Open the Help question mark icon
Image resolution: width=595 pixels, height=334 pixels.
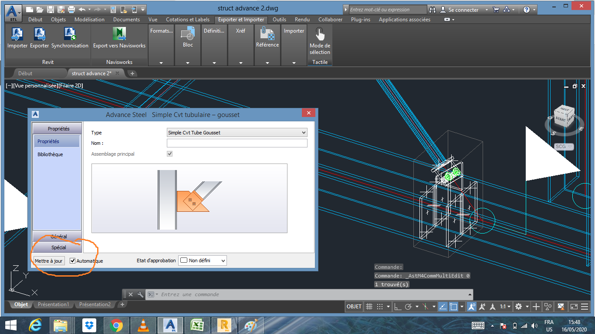tap(527, 10)
